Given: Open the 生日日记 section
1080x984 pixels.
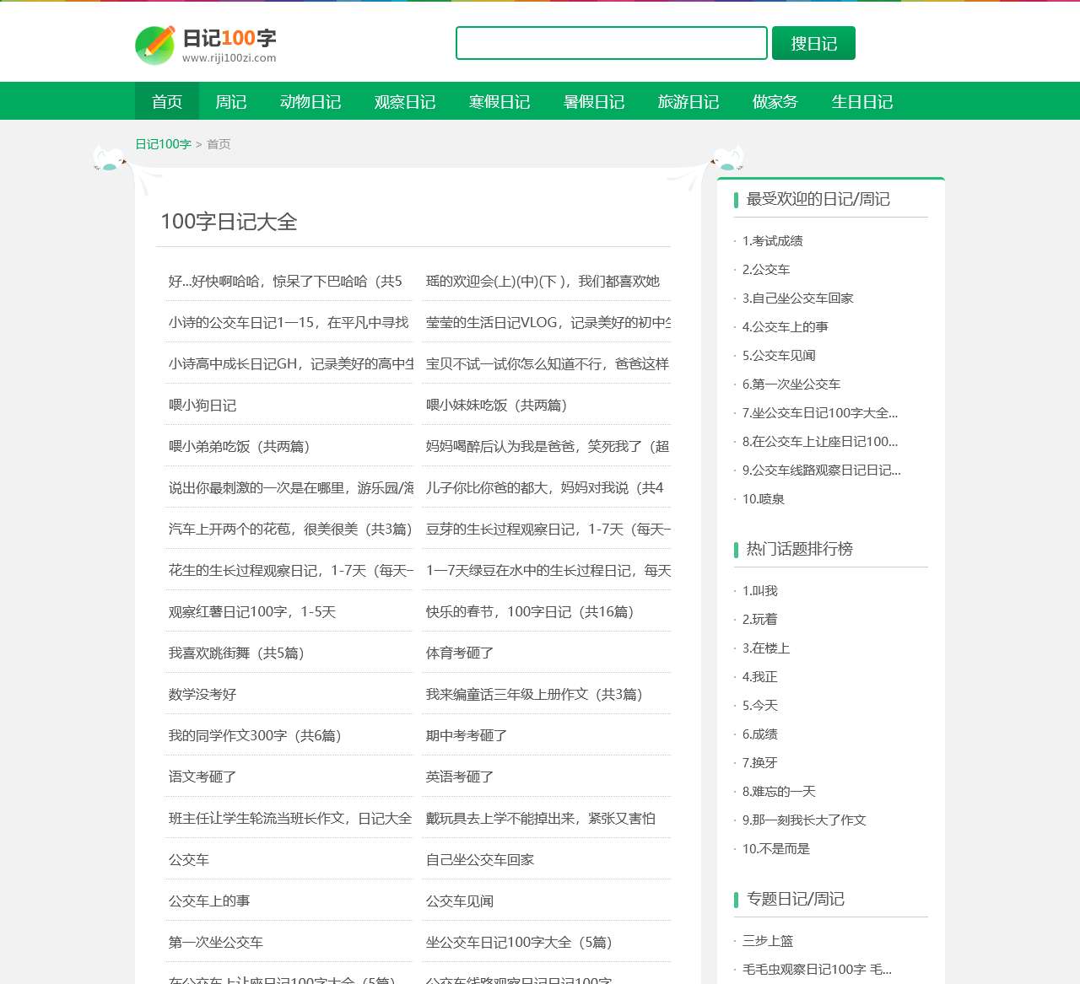Looking at the screenshot, I should (x=861, y=101).
